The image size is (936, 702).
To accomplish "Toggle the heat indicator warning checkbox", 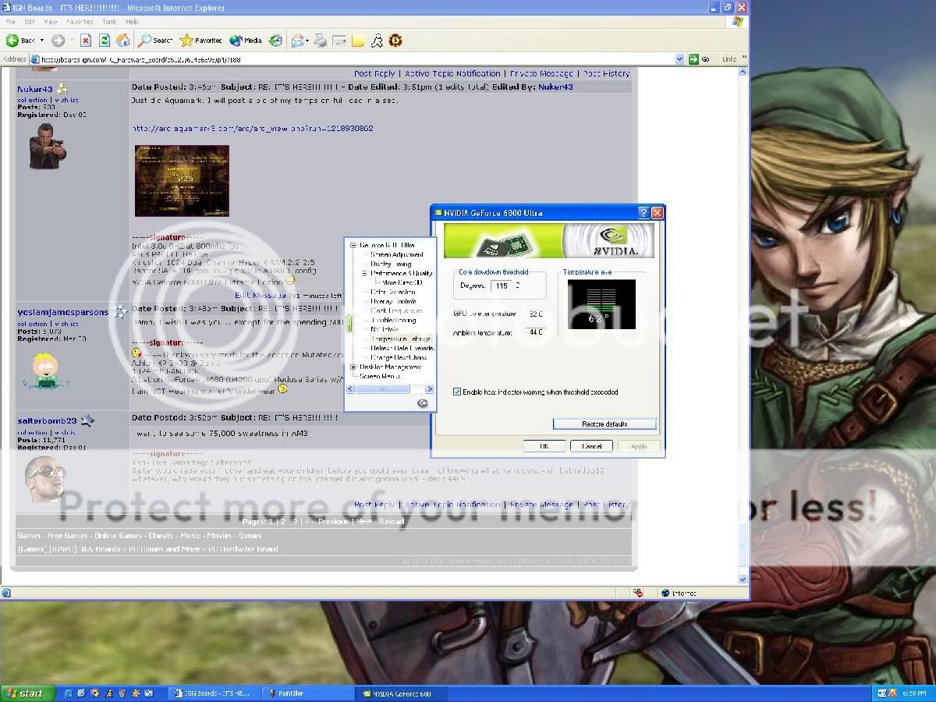I will 457,392.
